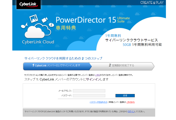
Task: Click the ステップ 1 sign-in heading
Action: coord(66,79)
